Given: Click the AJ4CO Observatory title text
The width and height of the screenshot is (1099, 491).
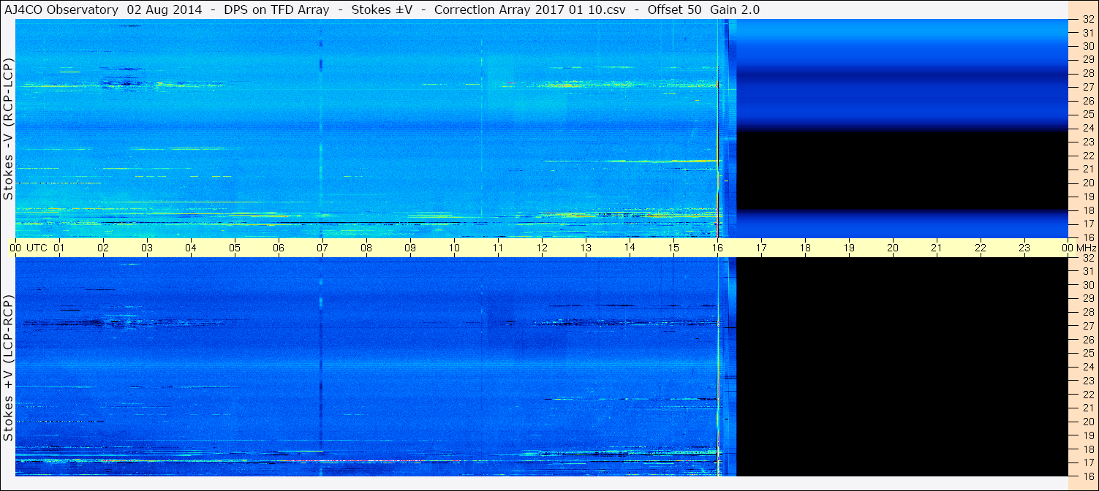Looking at the screenshot, I should click(x=61, y=9).
